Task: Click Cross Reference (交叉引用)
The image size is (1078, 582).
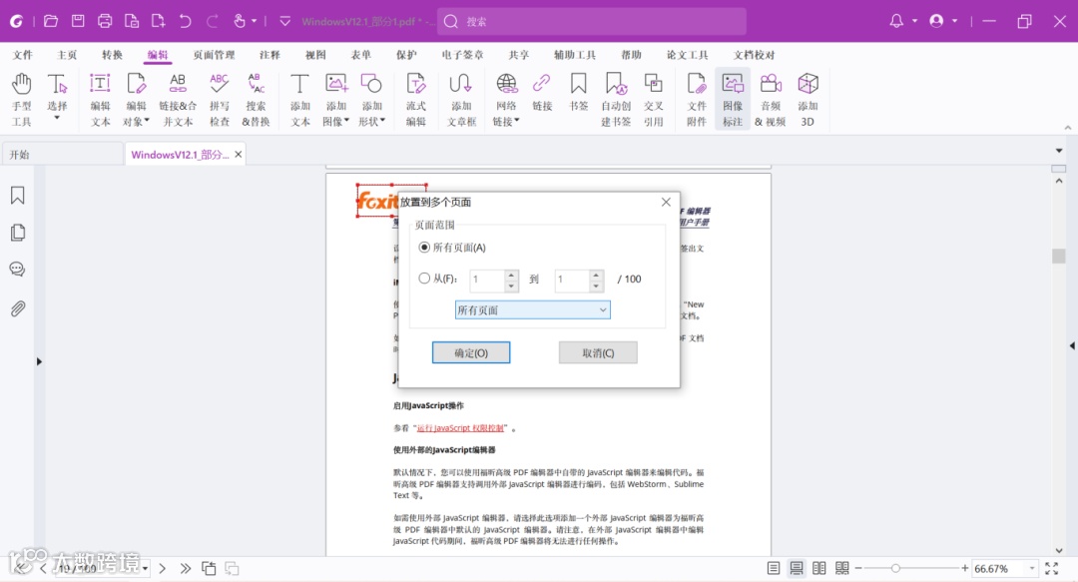Action: tap(653, 100)
